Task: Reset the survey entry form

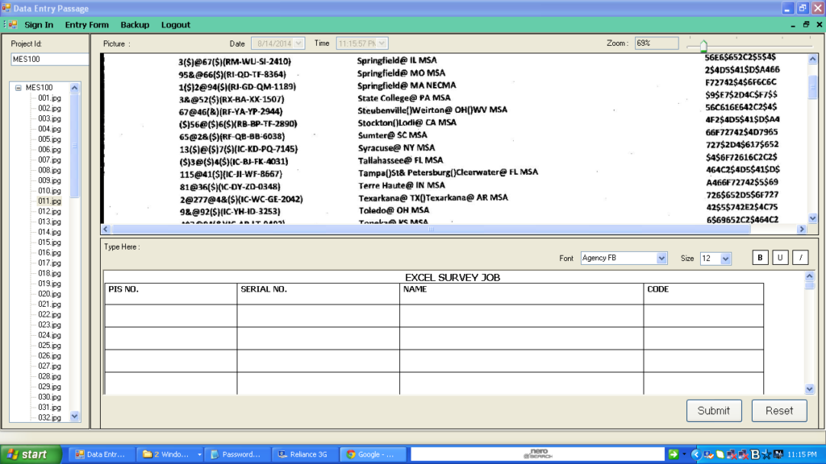Action: 778,410
